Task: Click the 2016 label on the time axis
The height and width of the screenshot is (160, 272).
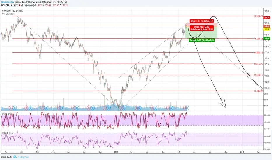Action: pyautogui.click(x=116, y=152)
